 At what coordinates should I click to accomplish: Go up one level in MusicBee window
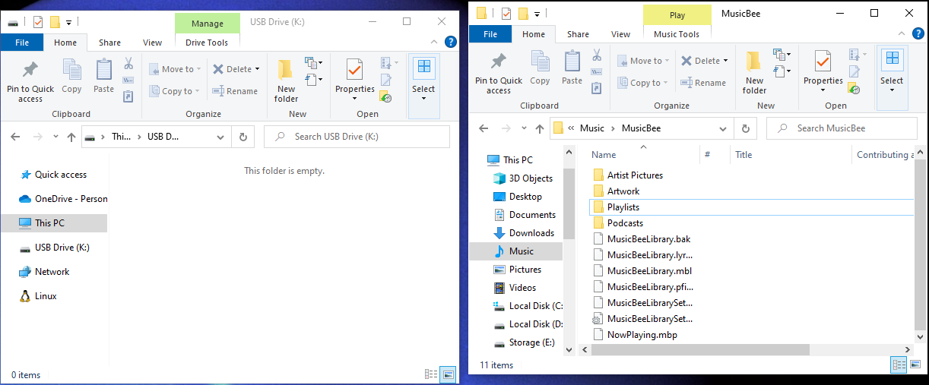point(540,128)
